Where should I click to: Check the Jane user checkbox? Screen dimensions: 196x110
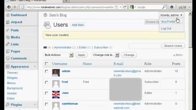tap(47, 93)
